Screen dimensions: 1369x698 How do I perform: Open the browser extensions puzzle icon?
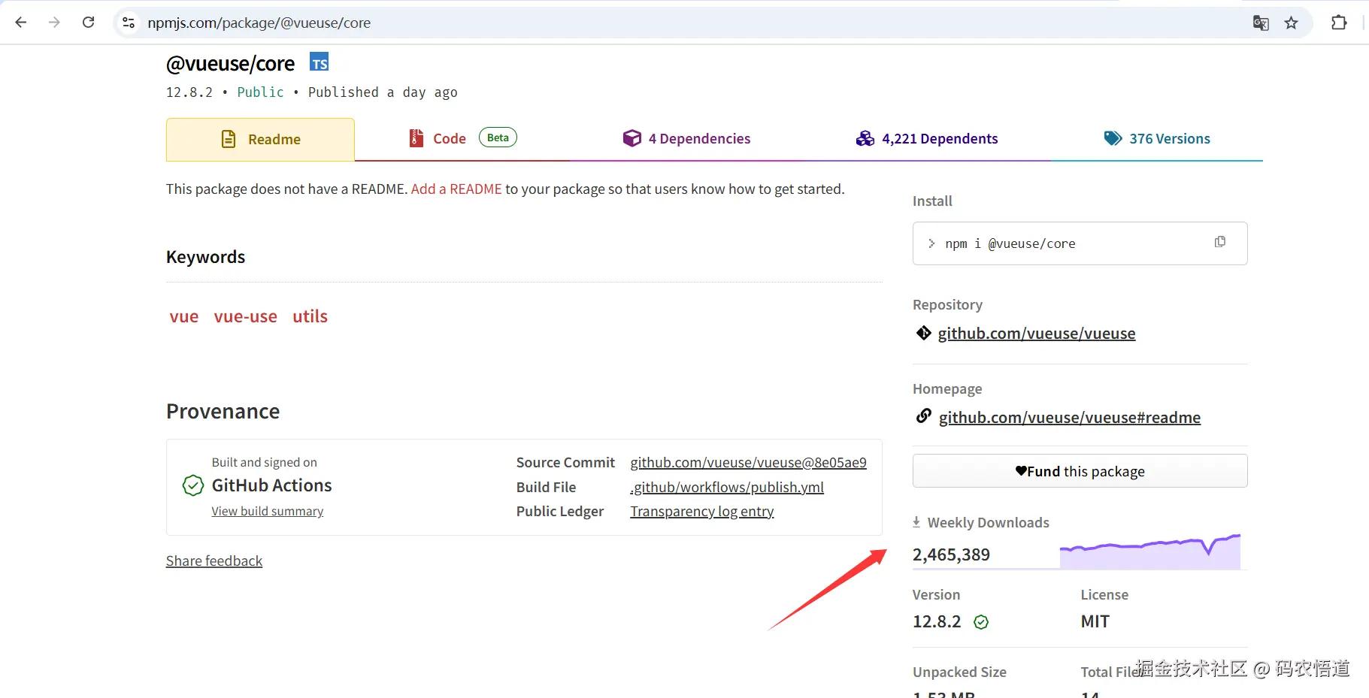click(1339, 23)
